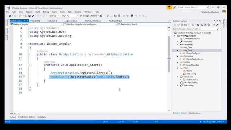Switch to the Notifications panel tab
This screenshot has height=130, width=231.
click(195, 113)
